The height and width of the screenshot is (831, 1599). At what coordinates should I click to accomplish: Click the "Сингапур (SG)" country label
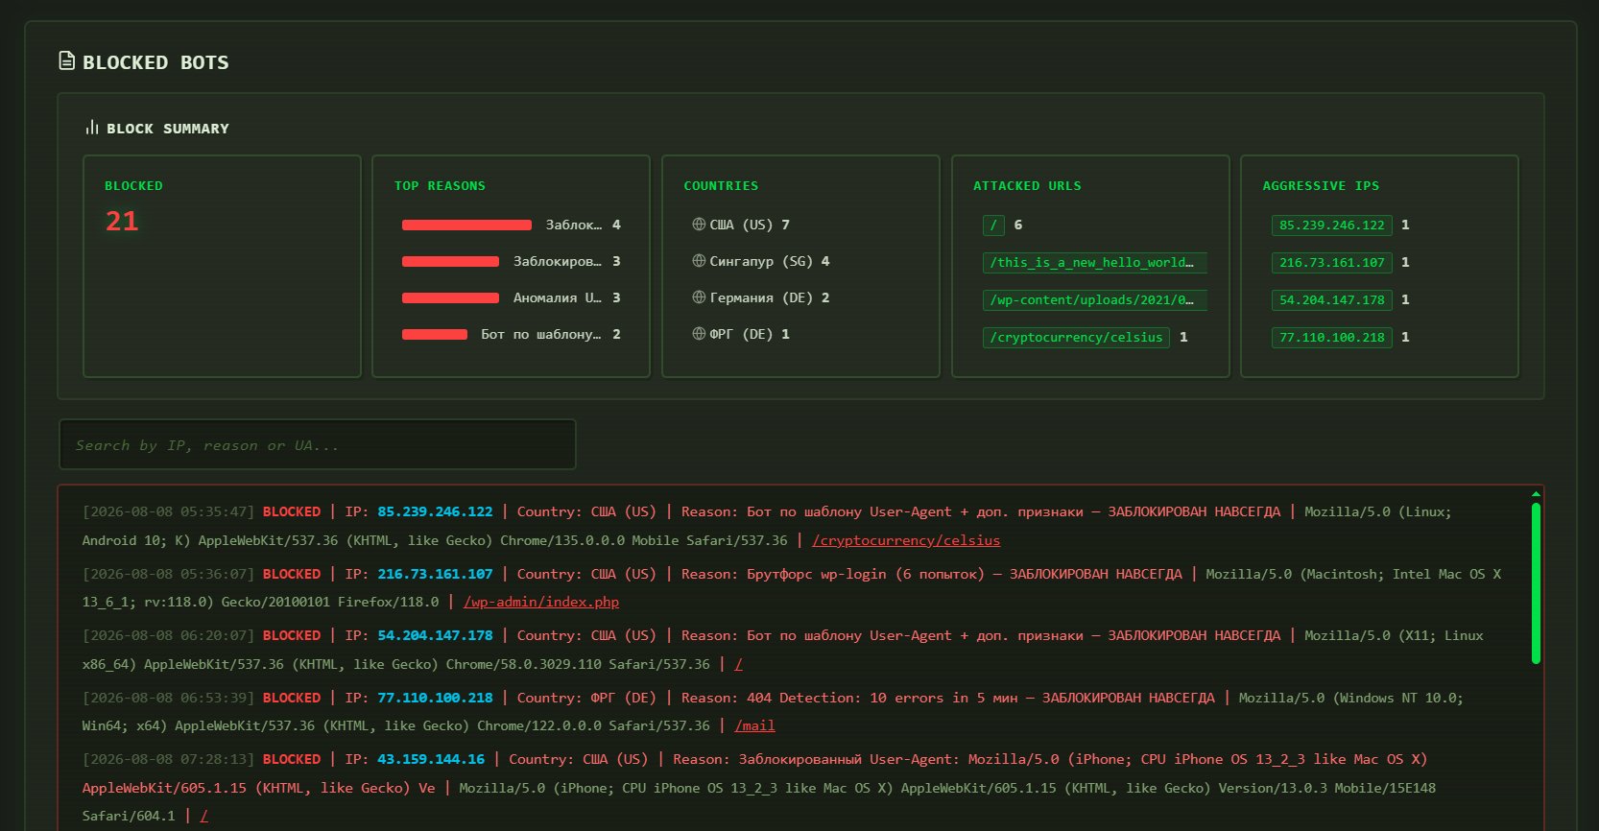761,261
